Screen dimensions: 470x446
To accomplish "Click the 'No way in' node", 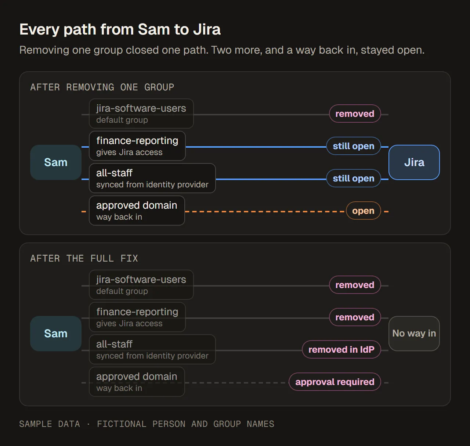I will 414,334.
